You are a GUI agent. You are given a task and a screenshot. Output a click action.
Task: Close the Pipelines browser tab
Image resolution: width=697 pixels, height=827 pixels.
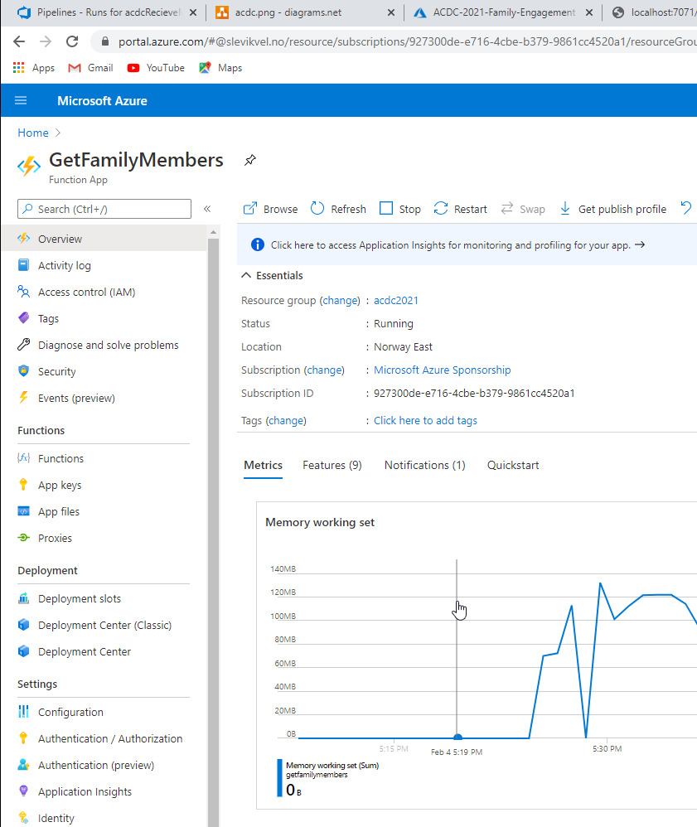(194, 12)
